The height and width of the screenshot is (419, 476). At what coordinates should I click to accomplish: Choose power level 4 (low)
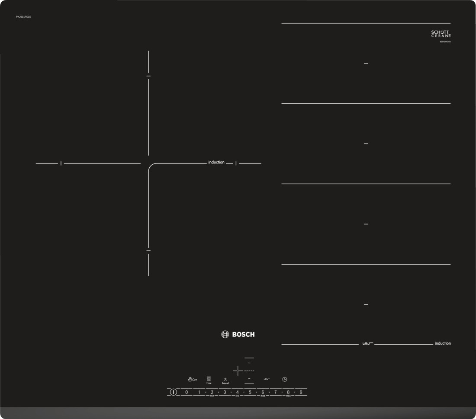click(x=237, y=392)
